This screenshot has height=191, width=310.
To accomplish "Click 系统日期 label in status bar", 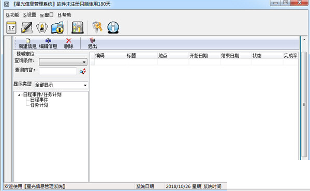I will pos(145,186).
